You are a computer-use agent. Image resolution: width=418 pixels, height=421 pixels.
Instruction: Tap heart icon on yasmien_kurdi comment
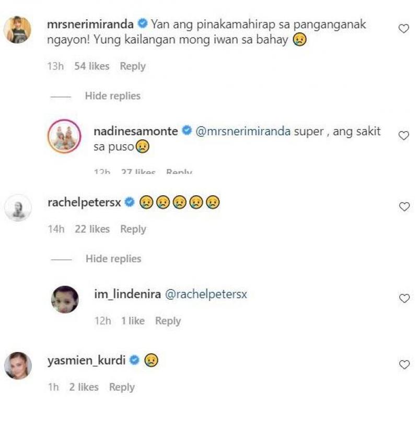pos(403,365)
